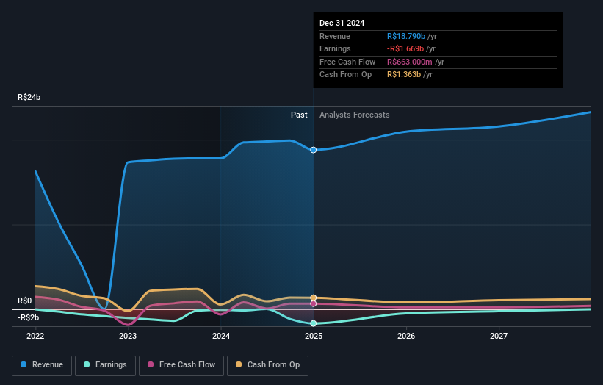Toggle the Cash From Op legend series

[267, 365]
